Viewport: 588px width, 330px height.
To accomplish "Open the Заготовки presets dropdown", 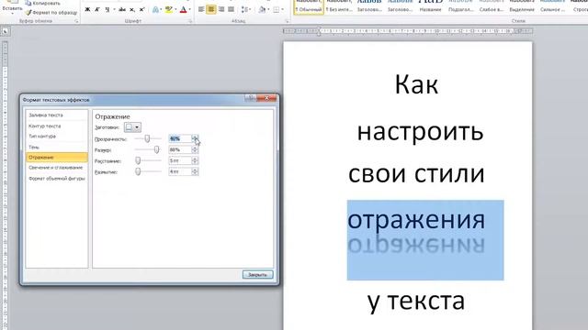I will point(132,127).
